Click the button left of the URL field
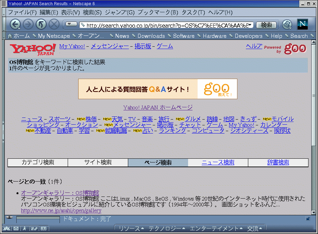This screenshot has height=234, width=318. [x=71, y=24]
